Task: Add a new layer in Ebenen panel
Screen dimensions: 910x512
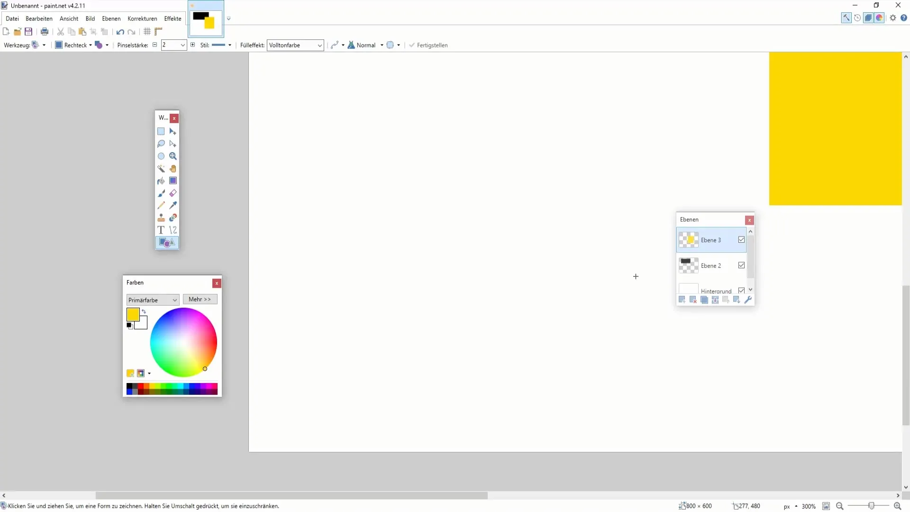Action: [682, 300]
